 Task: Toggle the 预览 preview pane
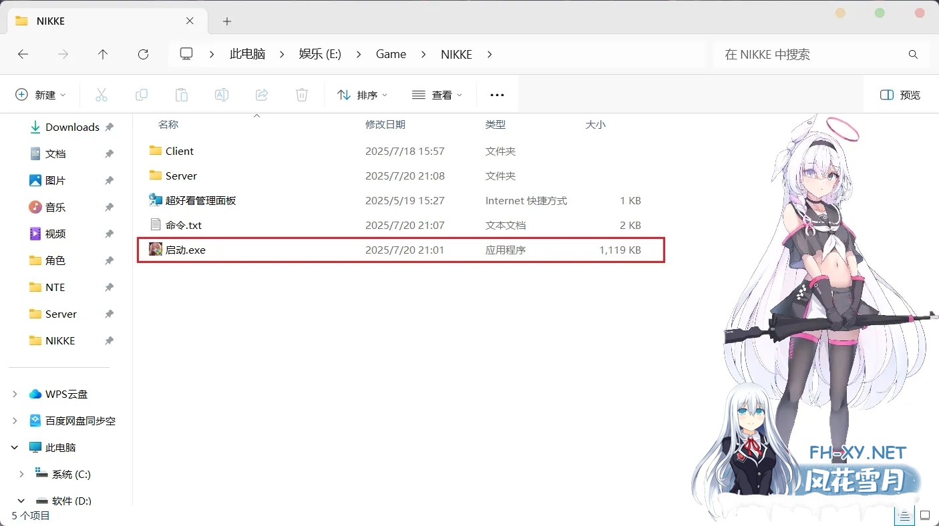click(x=900, y=95)
